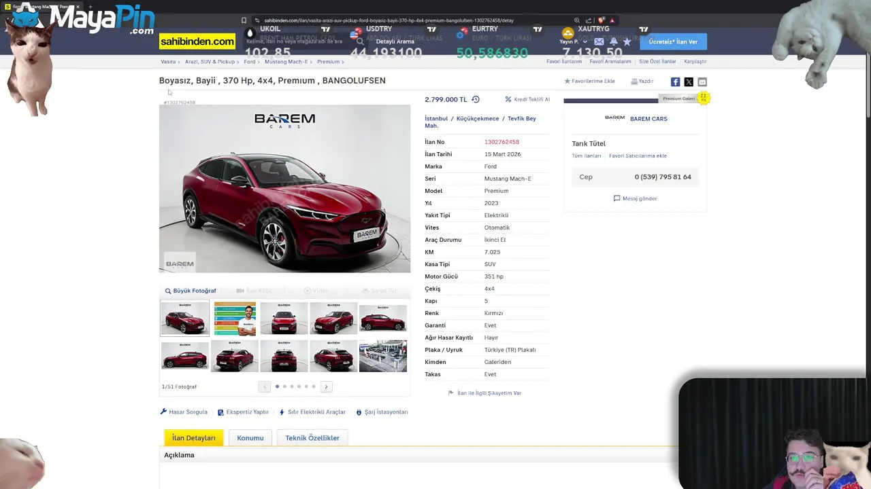Click the Premium Galeri yellow badge

704,98
